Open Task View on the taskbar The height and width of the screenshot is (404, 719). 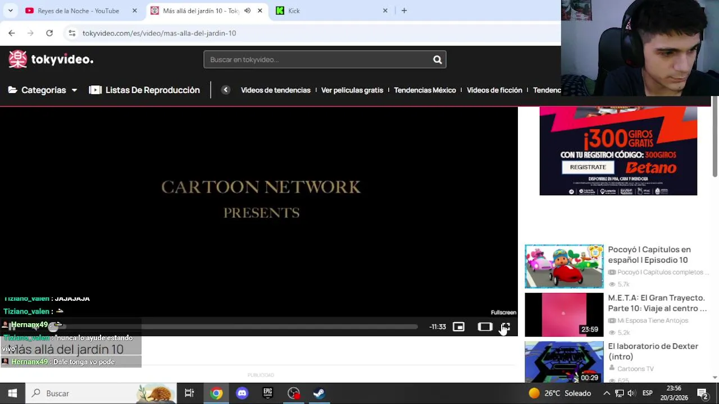point(189,393)
